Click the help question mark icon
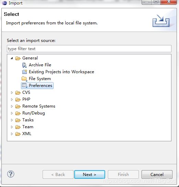This screenshot has height=187, width=179. click(x=11, y=174)
